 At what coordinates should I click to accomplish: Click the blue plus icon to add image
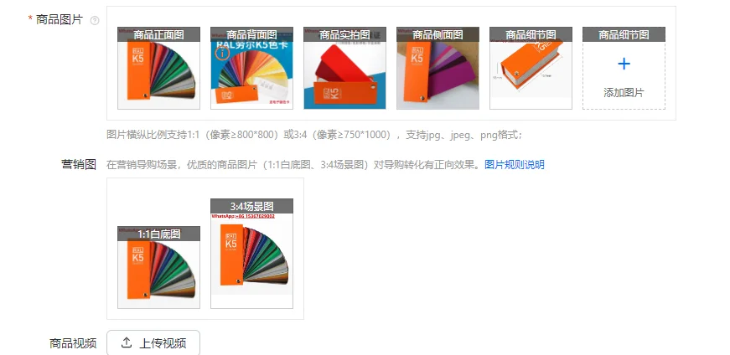click(x=624, y=64)
